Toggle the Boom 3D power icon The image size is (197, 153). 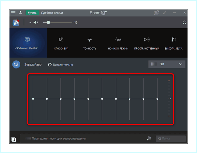coord(16,23)
